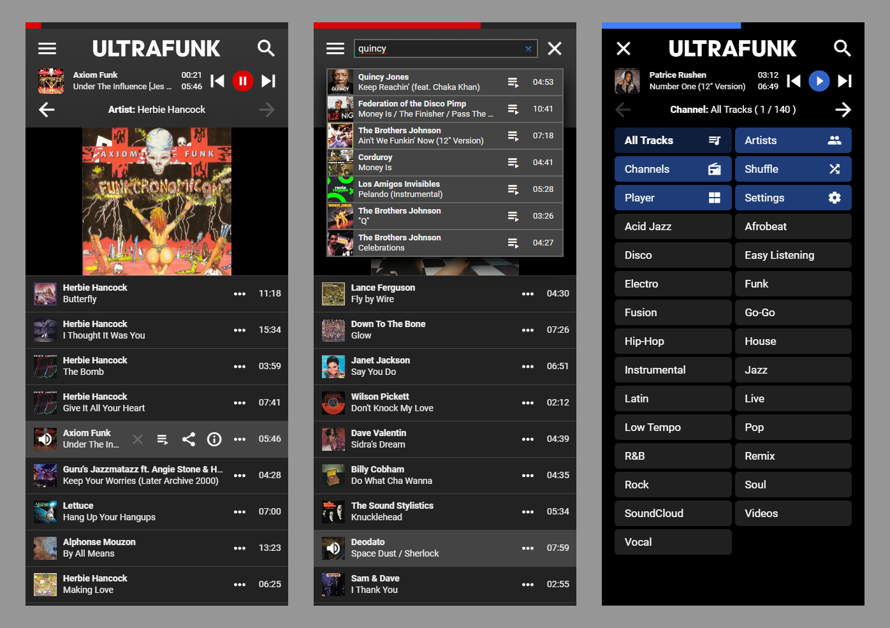Close the navigation menu in right panel

click(x=624, y=48)
